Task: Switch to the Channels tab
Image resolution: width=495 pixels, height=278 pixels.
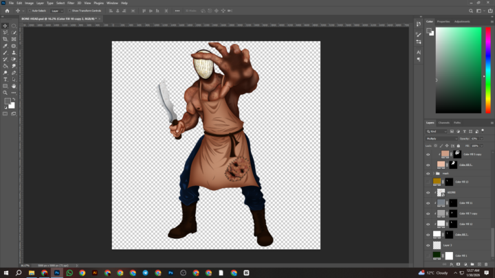Action: pyautogui.click(x=444, y=123)
